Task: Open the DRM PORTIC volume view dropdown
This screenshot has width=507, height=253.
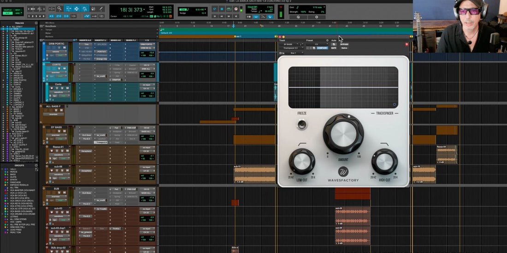Action: point(57,52)
